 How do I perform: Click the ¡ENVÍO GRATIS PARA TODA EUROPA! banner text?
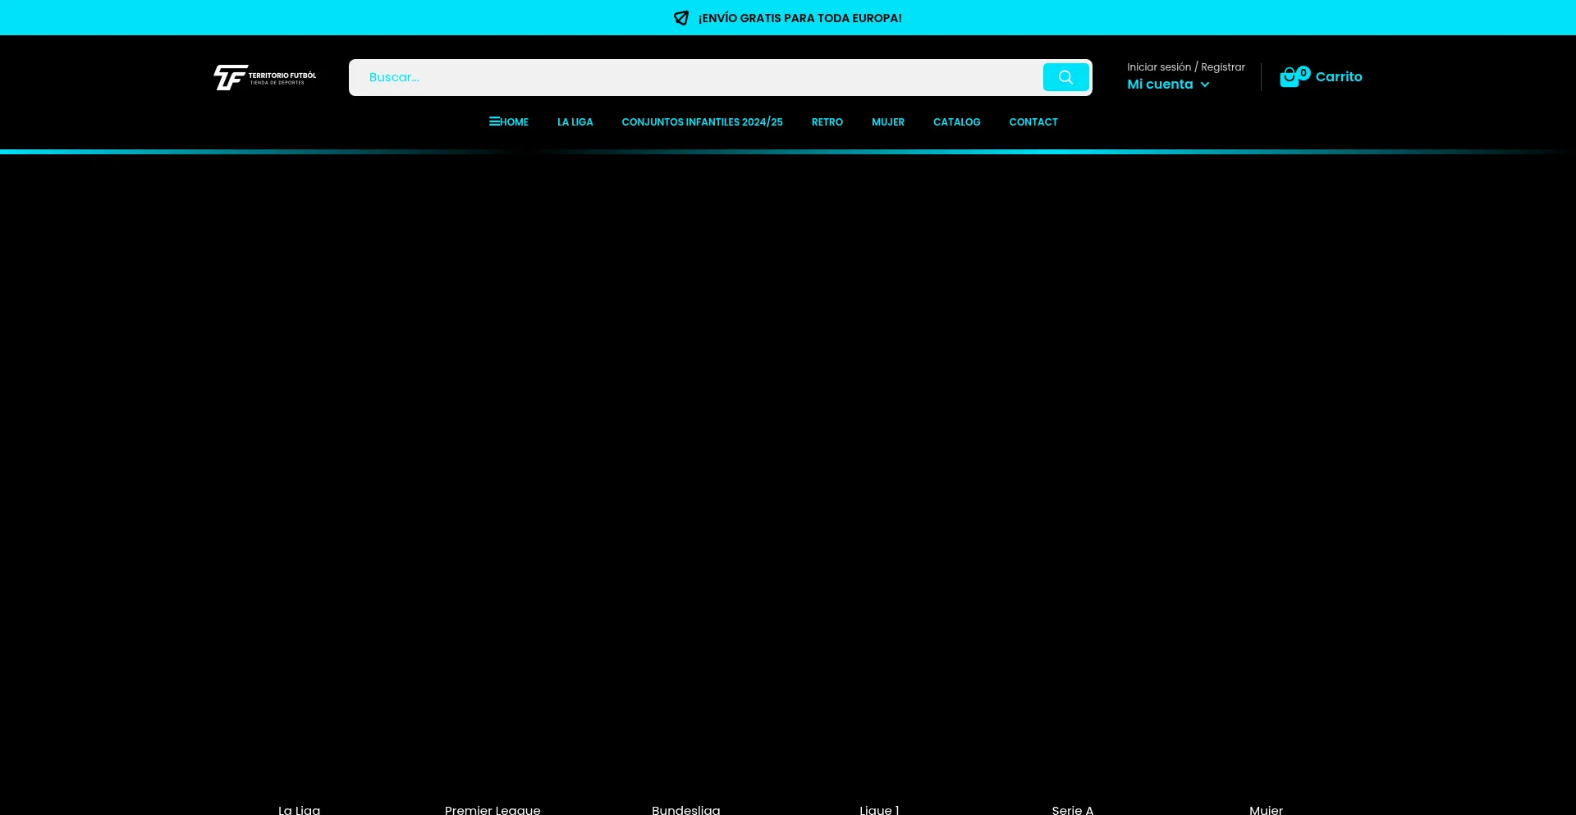pos(799,18)
